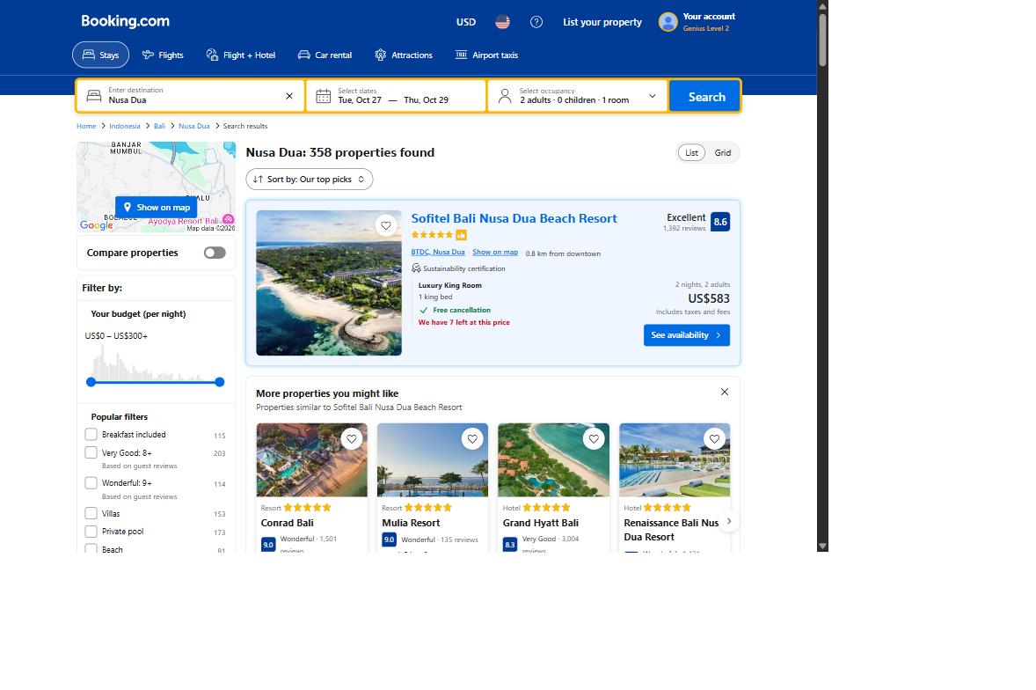Check Very Good: 8+ filter
This screenshot has height=690, width=1036.
click(x=91, y=452)
